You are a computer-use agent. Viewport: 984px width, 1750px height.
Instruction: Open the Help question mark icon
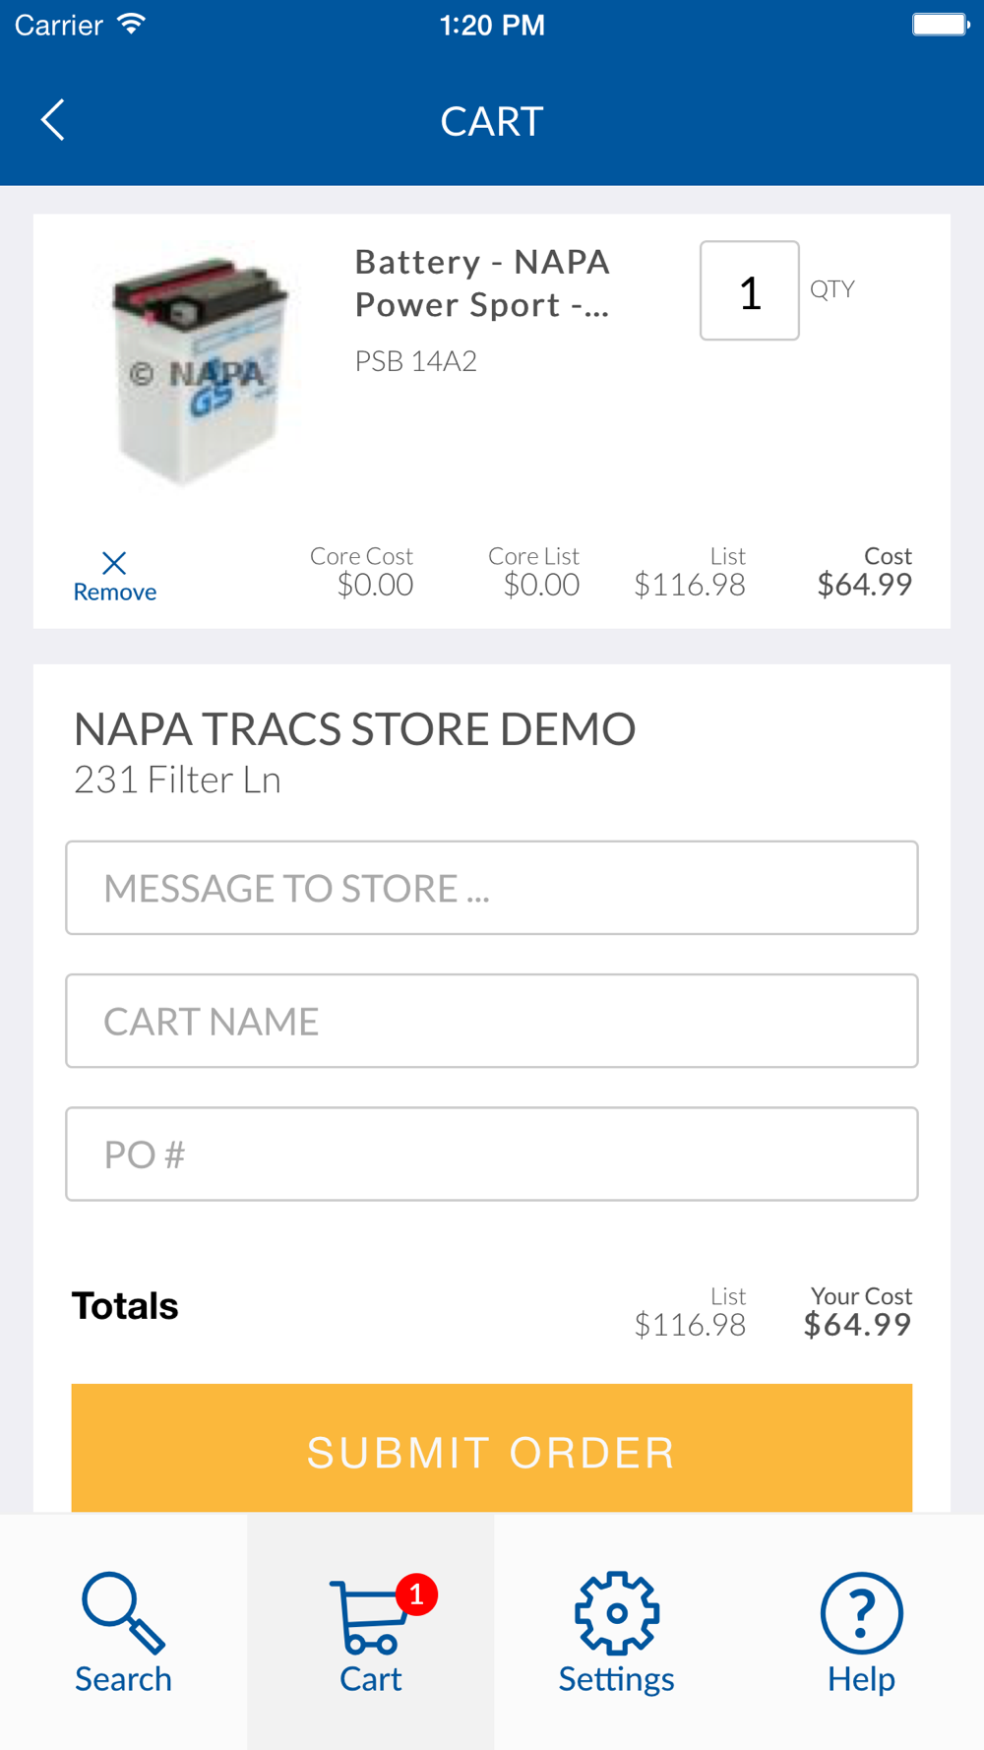coord(862,1612)
